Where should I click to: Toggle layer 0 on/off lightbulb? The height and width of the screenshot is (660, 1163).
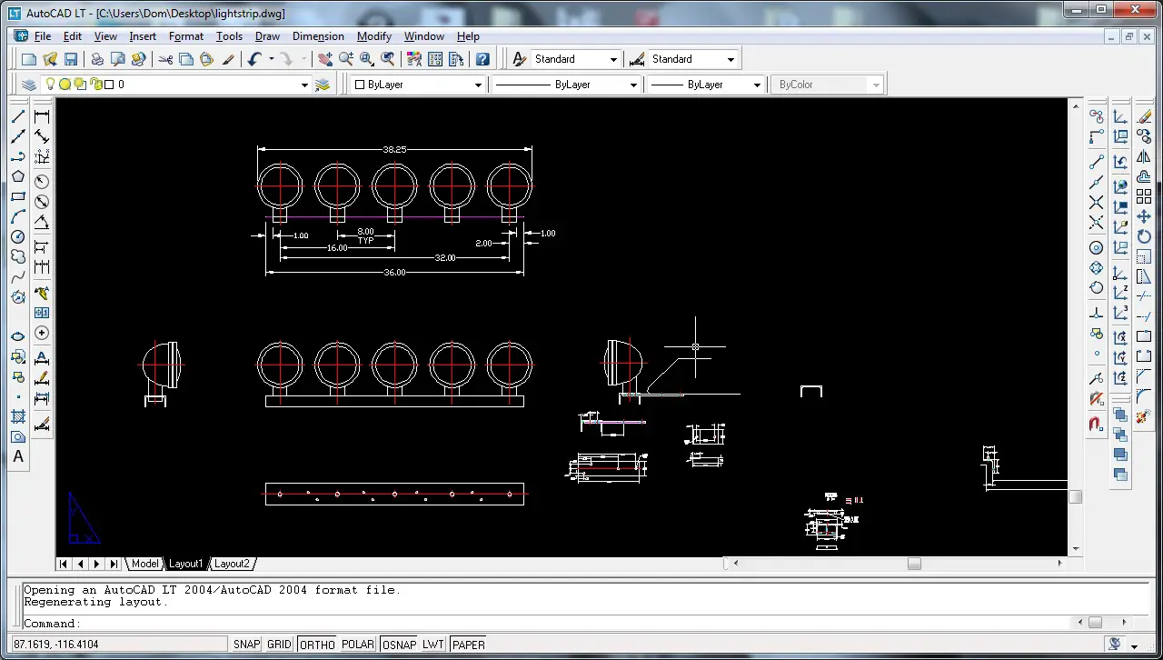[x=51, y=85]
